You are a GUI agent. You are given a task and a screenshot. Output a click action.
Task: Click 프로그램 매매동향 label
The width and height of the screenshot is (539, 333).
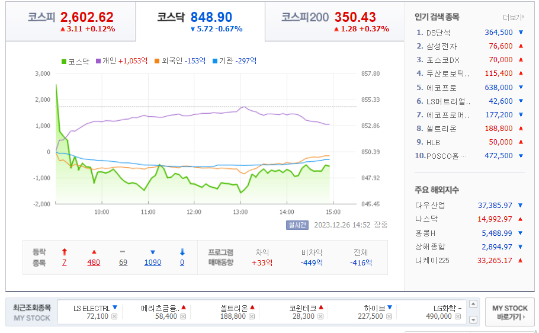point(221,257)
